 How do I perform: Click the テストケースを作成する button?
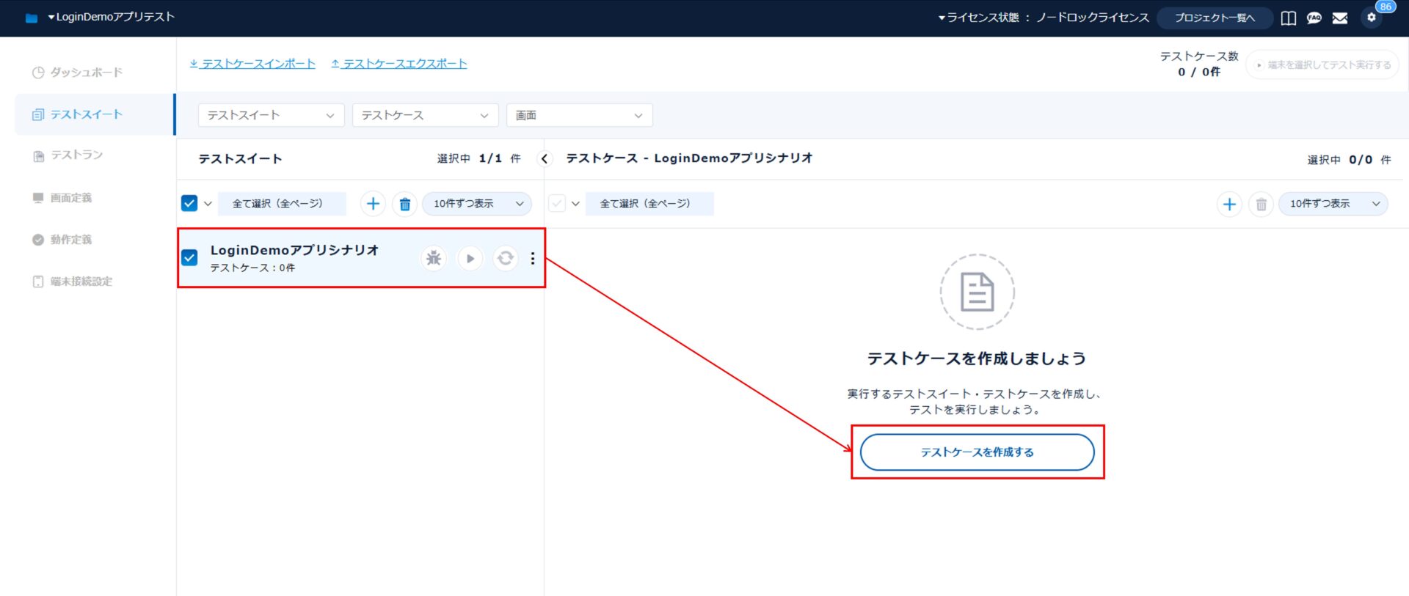coord(977,452)
